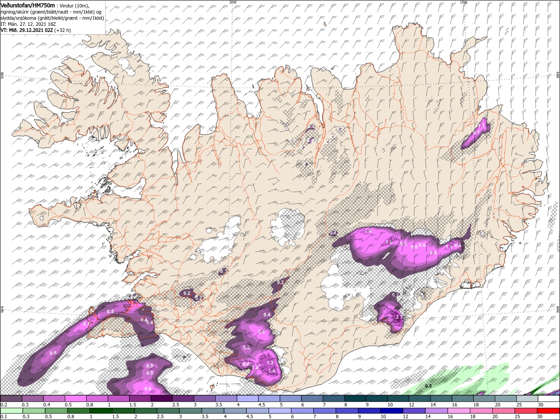This screenshot has width=560, height=420.
Task: Click the 1.3 snowfall value on south coast
Action: 270,363
